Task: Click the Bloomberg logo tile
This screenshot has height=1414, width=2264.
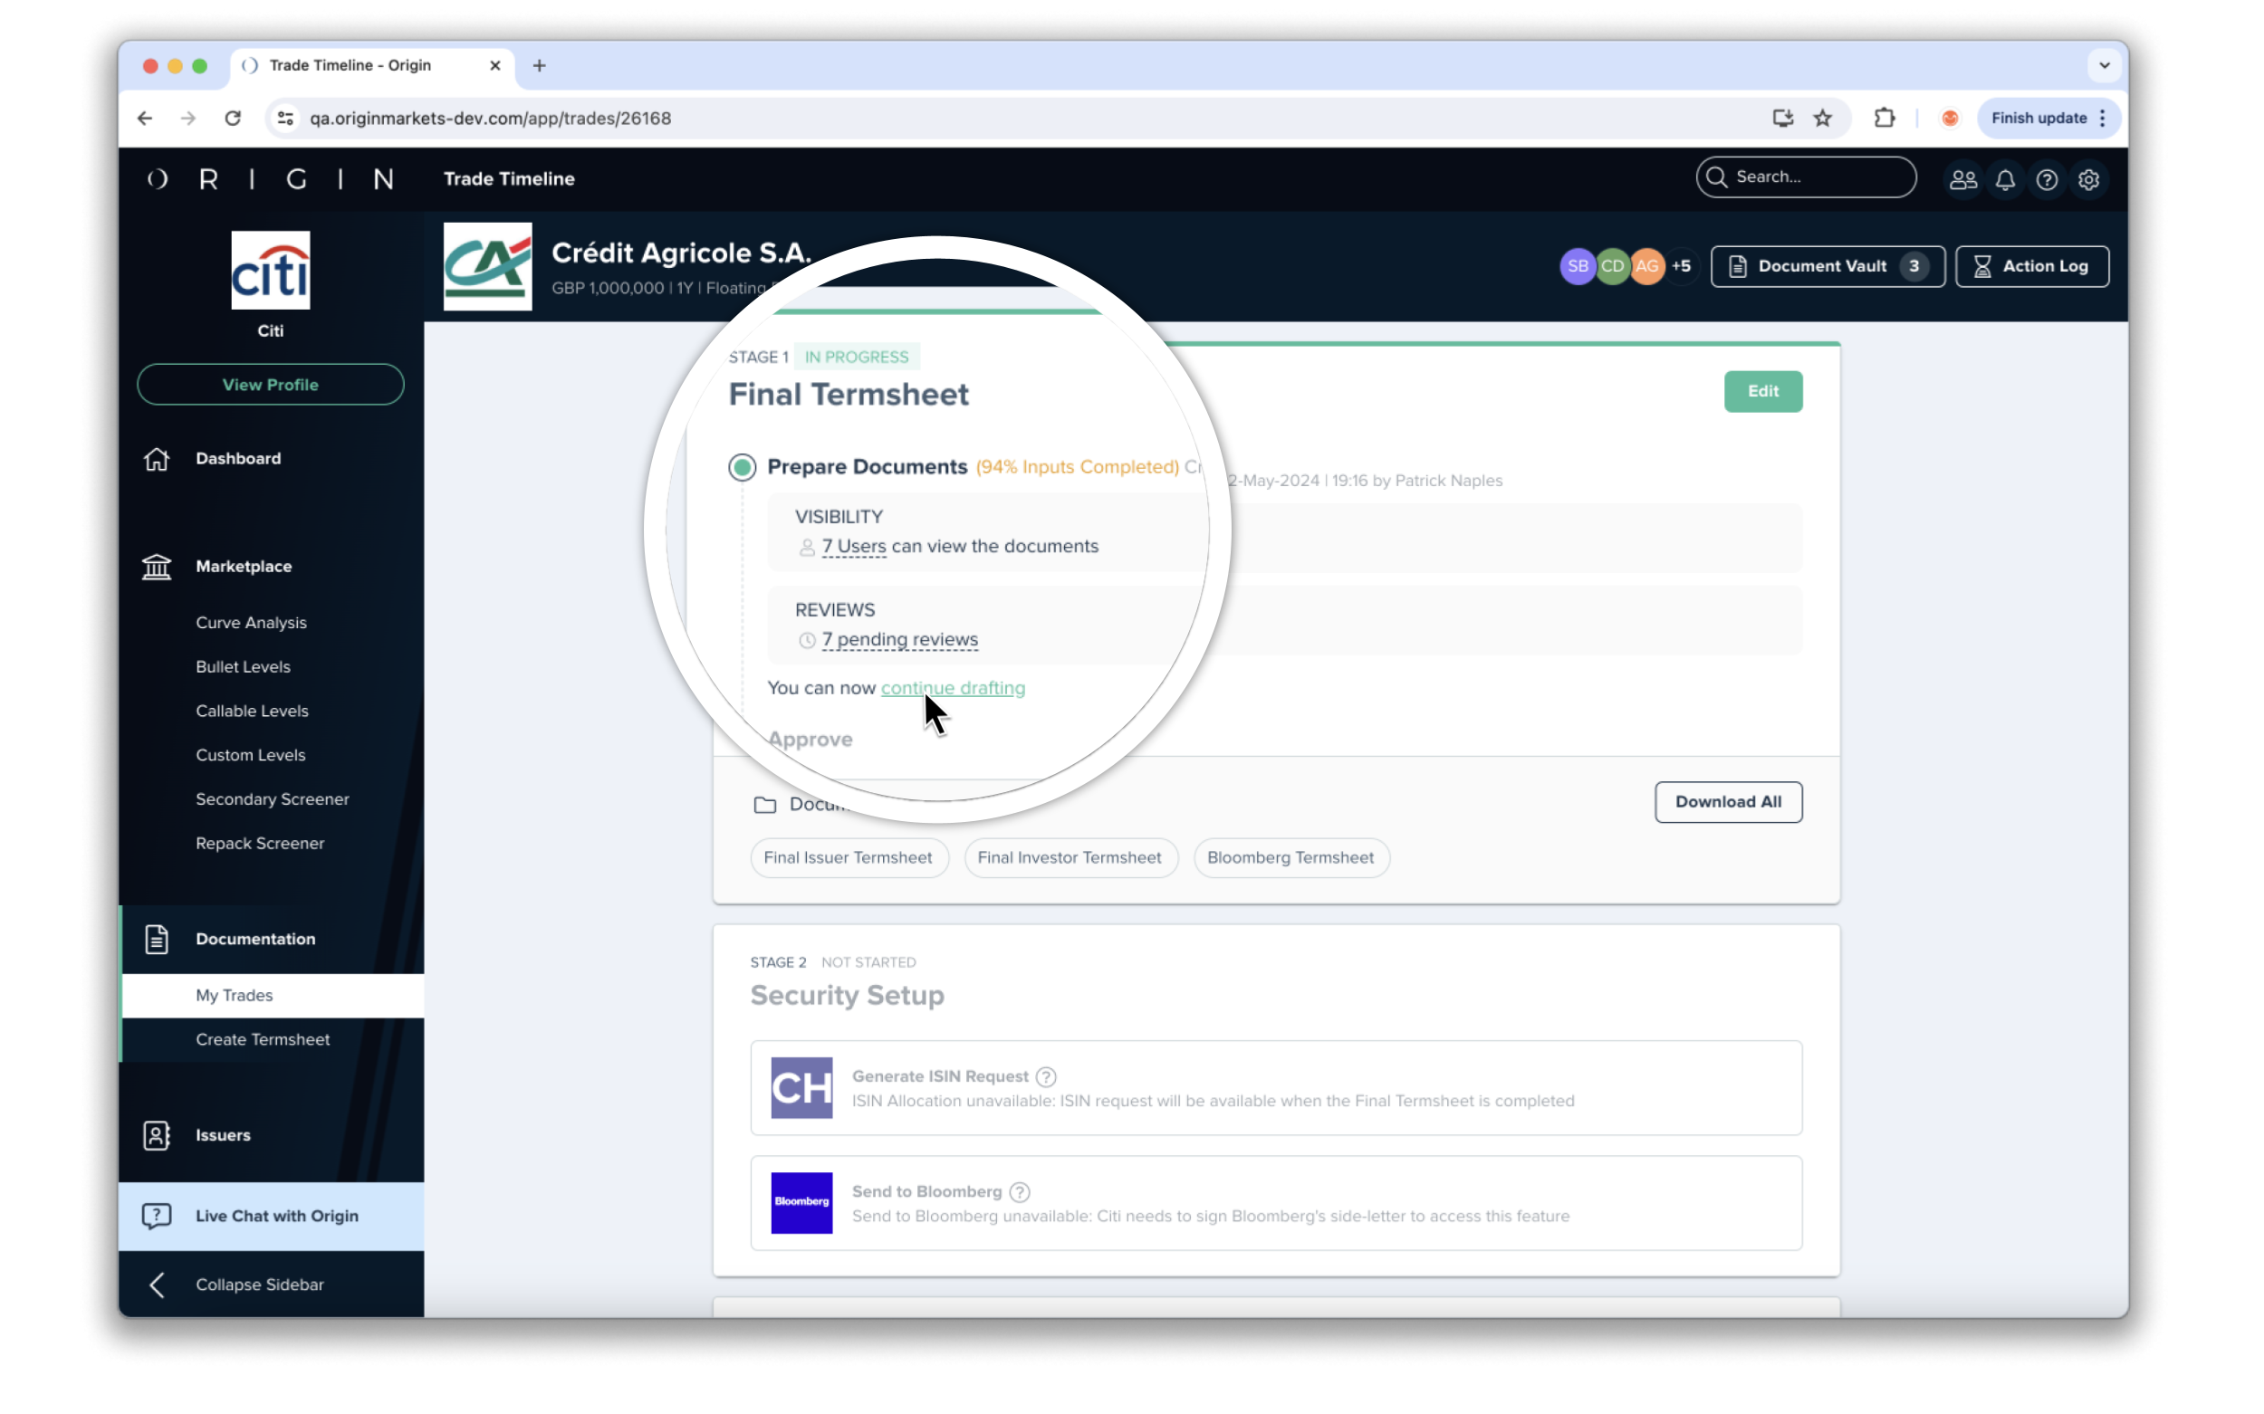Action: click(801, 1203)
